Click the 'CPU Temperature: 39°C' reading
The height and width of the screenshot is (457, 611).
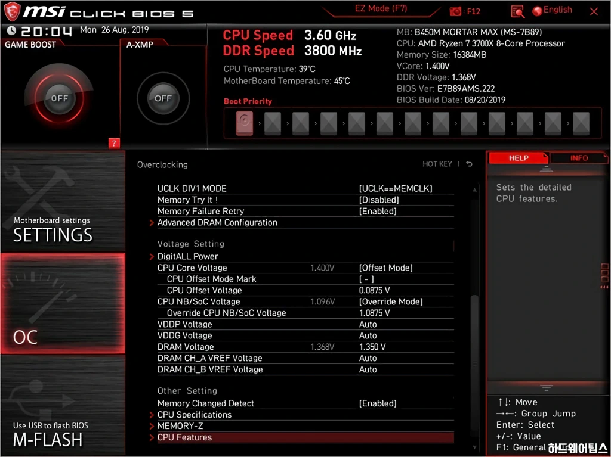(x=269, y=69)
